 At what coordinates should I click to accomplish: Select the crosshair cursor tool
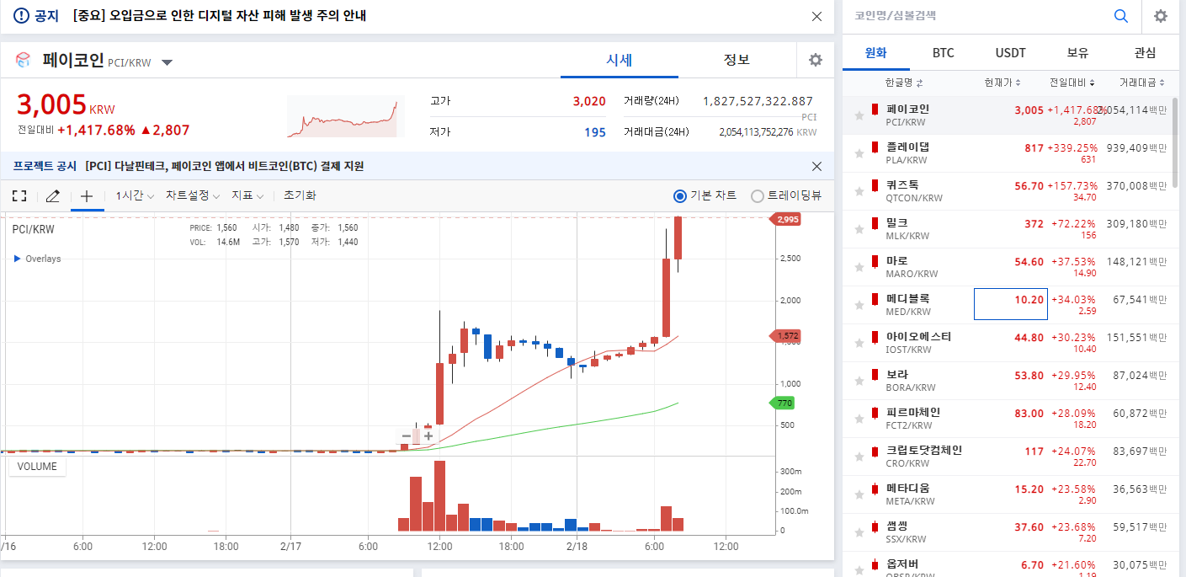(86, 195)
